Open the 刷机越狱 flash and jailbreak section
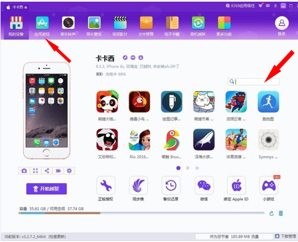The width and height of the screenshot is (298, 242). tap(198, 26)
